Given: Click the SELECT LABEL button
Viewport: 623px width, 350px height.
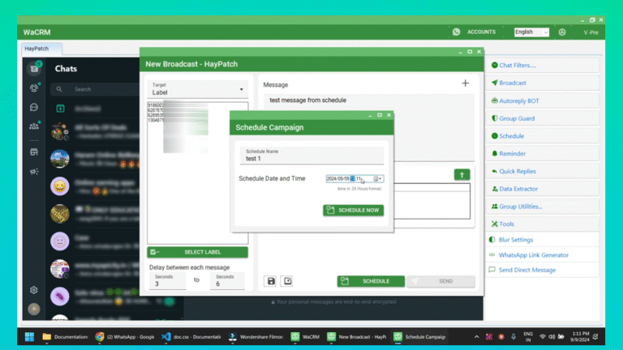Looking at the screenshot, I should (x=197, y=253).
